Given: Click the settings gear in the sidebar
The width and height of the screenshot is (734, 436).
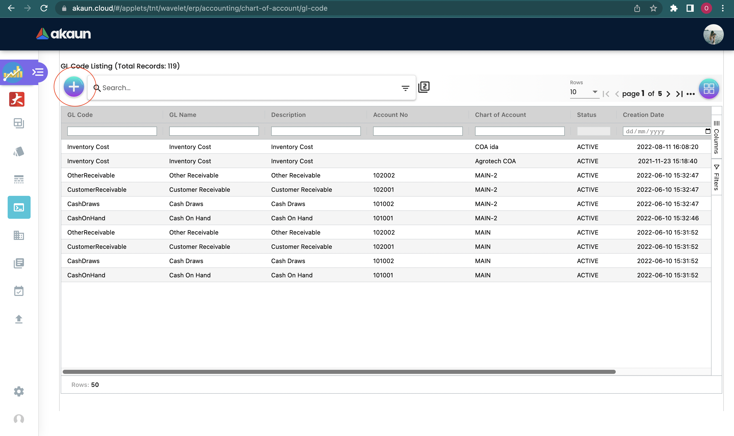Looking at the screenshot, I should coord(19,391).
